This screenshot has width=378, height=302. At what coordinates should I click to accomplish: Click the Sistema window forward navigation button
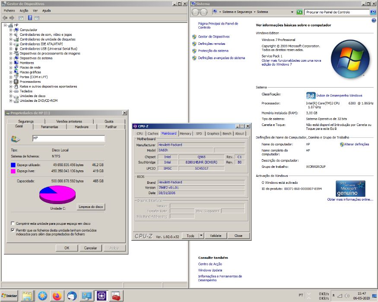204,12
